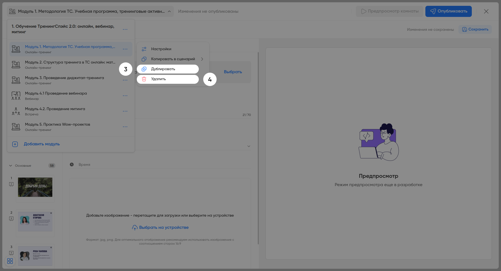Click the Модуль 2 online-training icon
Image resolution: width=501 pixels, height=271 pixels.
pos(16,65)
